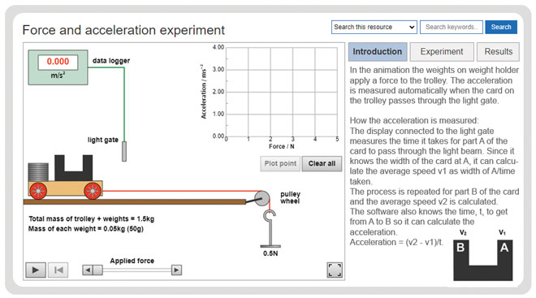Decrease applied force with the left arrow
536x298 pixels.
click(x=87, y=270)
